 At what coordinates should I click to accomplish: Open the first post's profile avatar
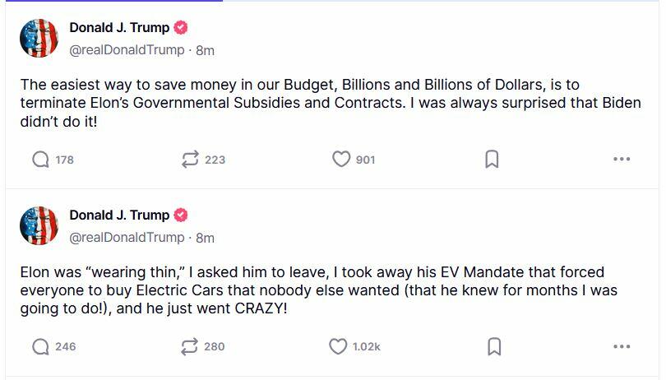coord(39,39)
